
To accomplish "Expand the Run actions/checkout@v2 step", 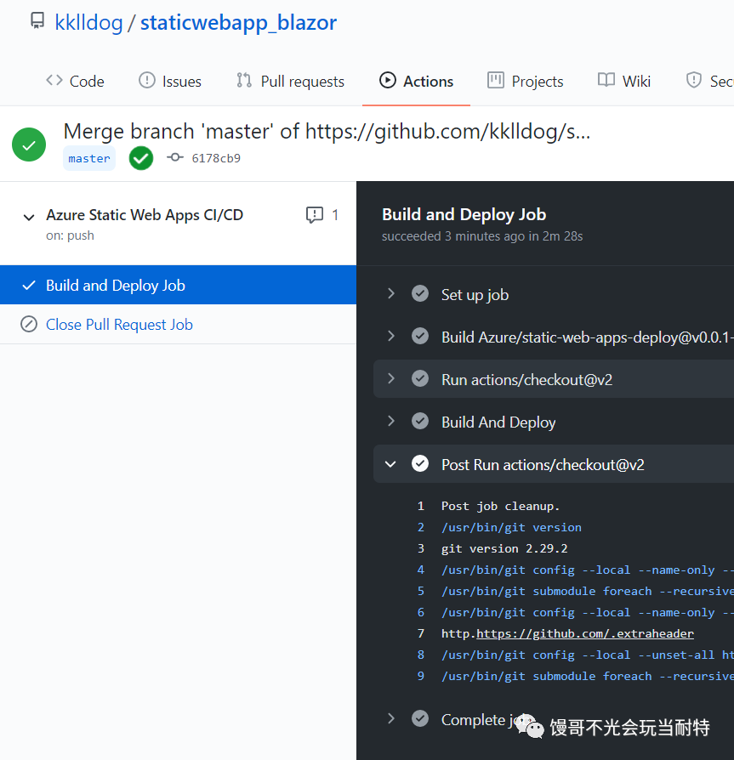I will click(x=390, y=378).
